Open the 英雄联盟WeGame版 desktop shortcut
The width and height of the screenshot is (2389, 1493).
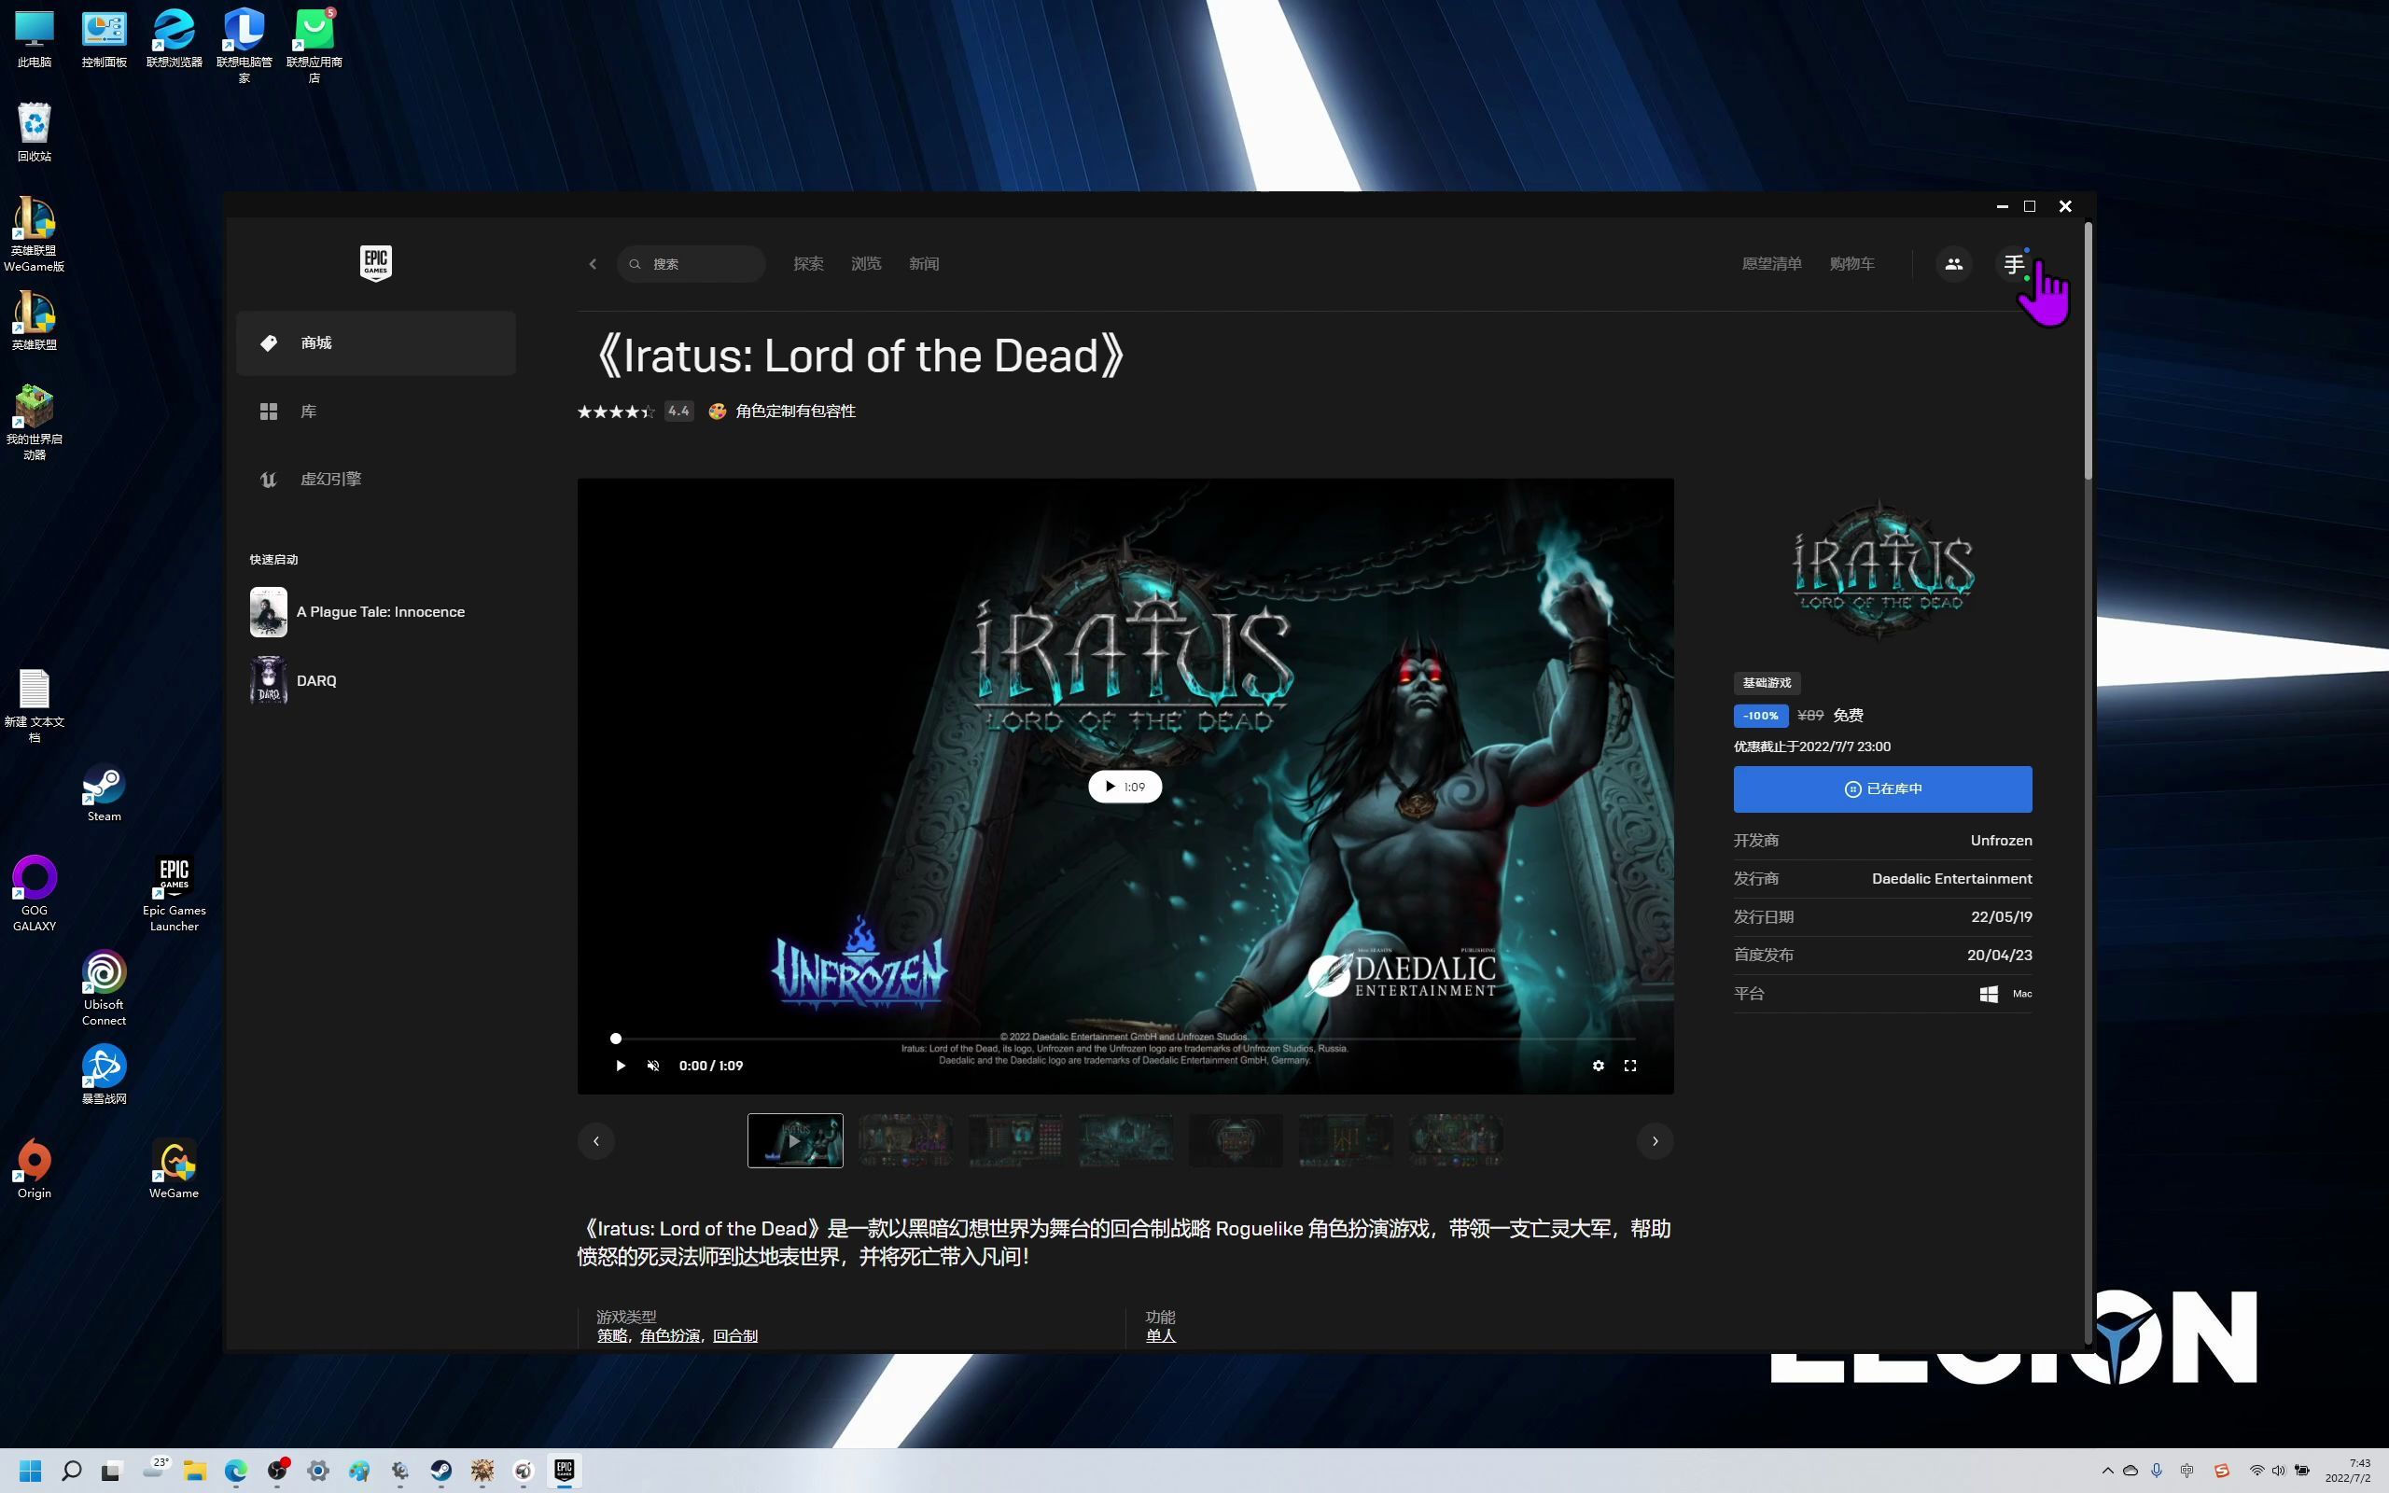(x=35, y=235)
